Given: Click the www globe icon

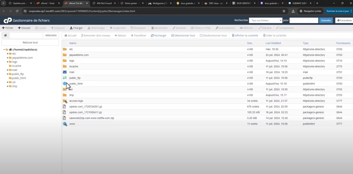Looking at the screenshot, I should 65,124.
